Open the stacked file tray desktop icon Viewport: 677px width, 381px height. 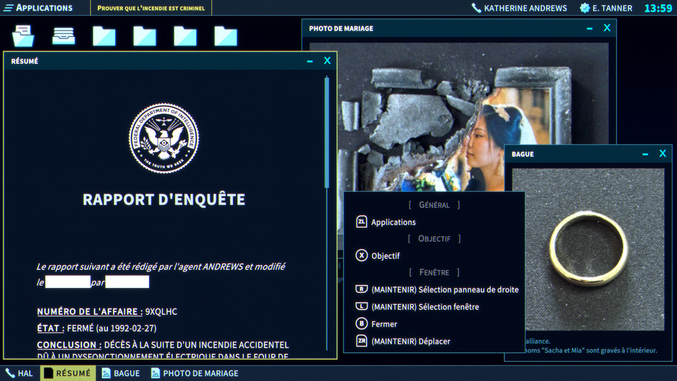(63, 36)
